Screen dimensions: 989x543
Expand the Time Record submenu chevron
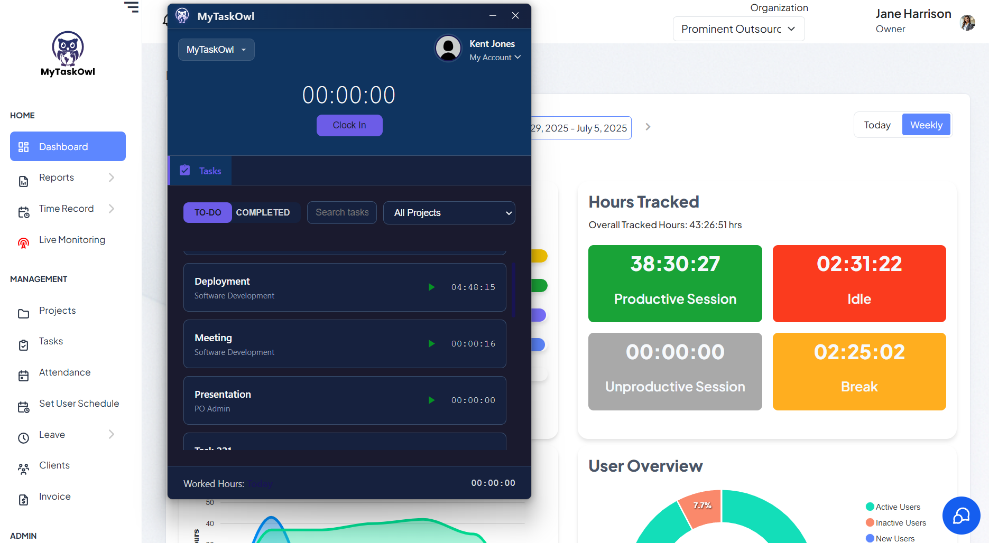[112, 209]
